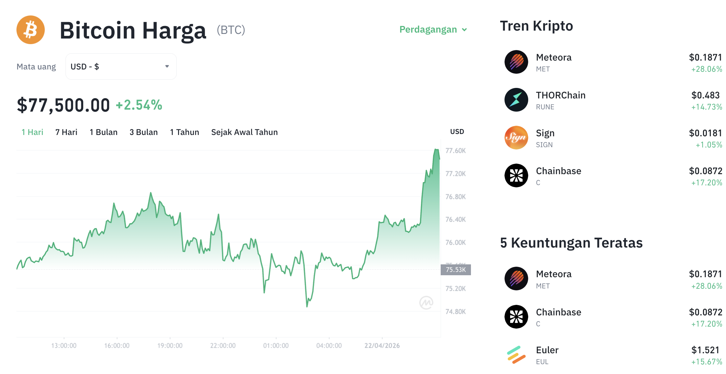Screen dimensions: 726x374
Task: Click the Euler EUL icon
Action: point(516,355)
